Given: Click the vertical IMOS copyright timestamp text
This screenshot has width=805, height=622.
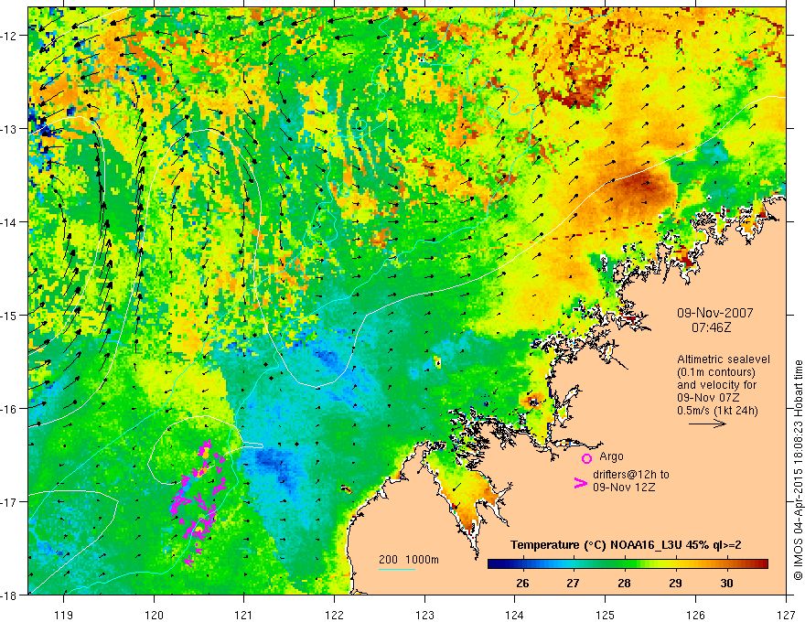Looking at the screenshot, I should [799, 470].
